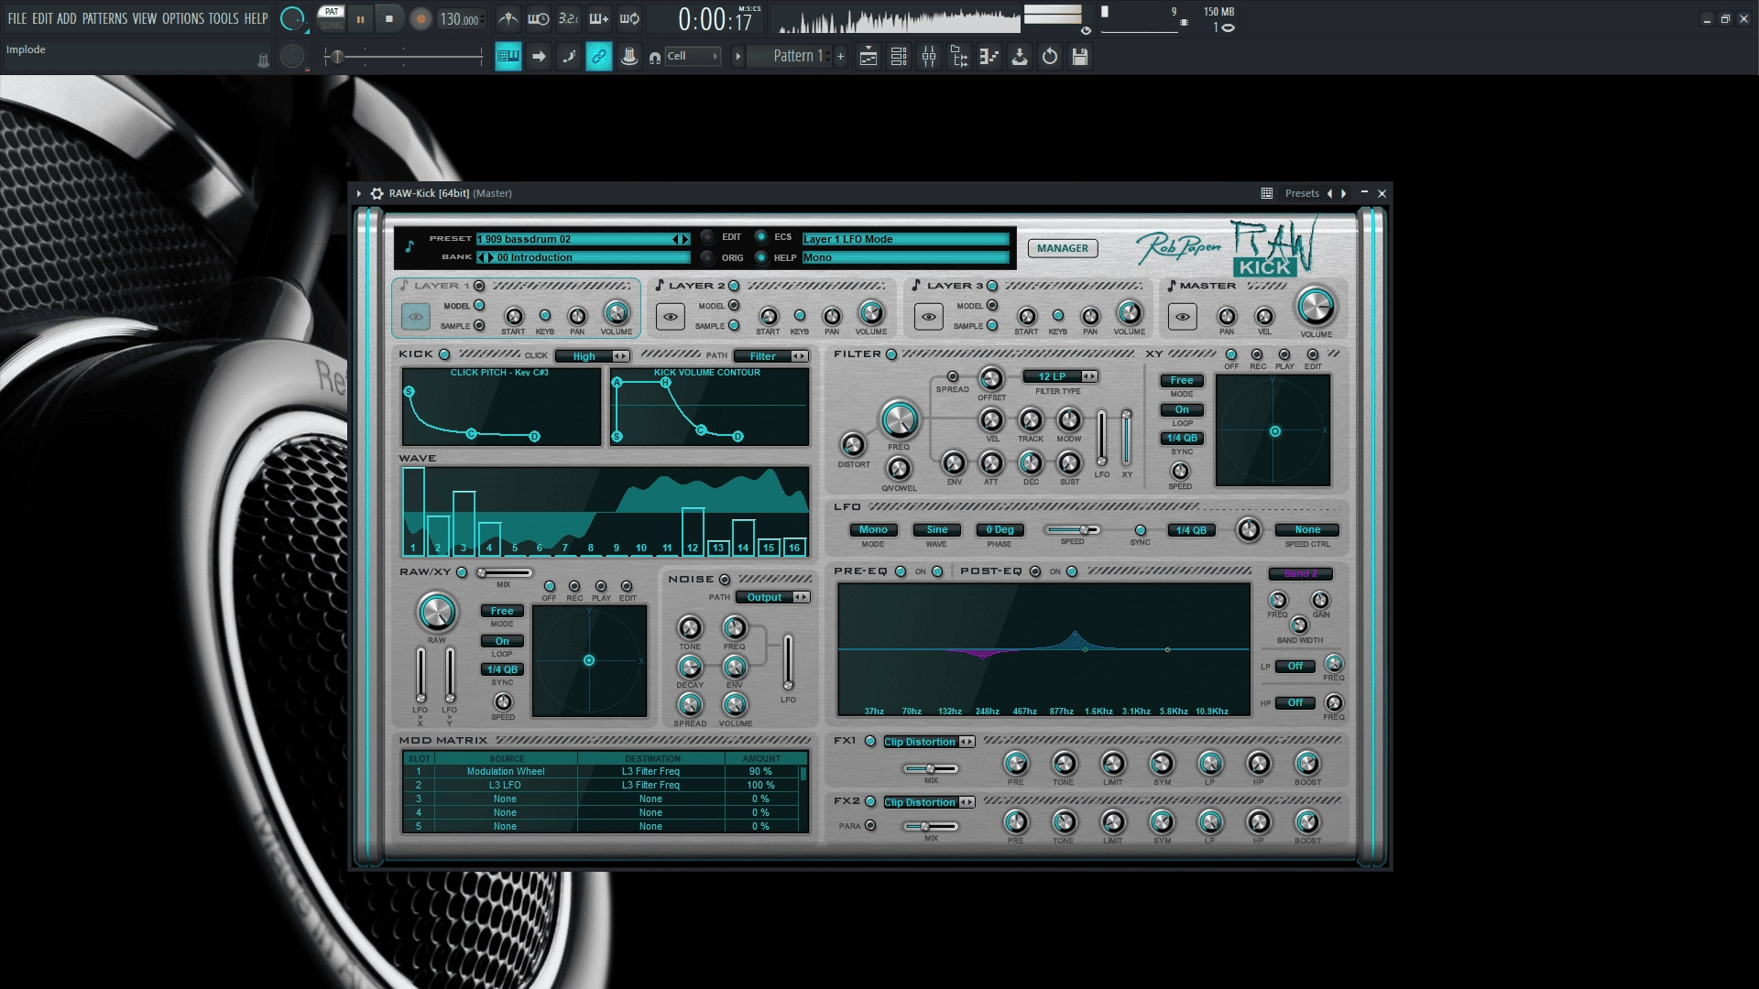Toggle PRE-EQ ON LED

coord(937,571)
